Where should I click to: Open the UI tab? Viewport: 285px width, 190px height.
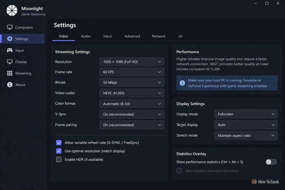click(180, 36)
